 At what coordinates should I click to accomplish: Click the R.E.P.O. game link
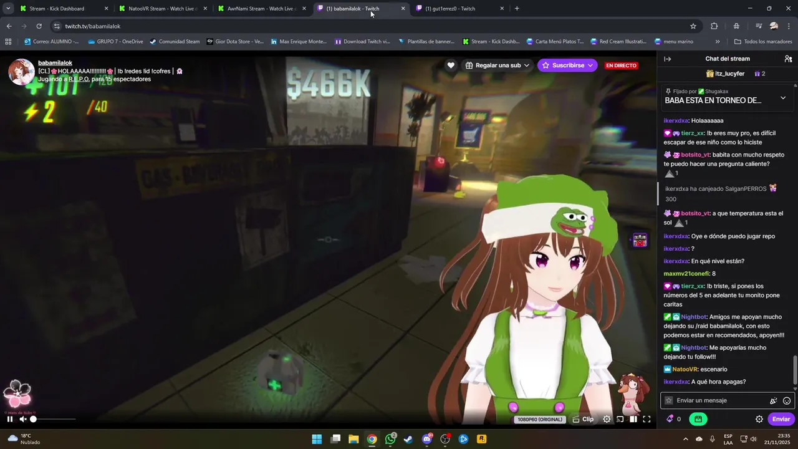pos(78,79)
